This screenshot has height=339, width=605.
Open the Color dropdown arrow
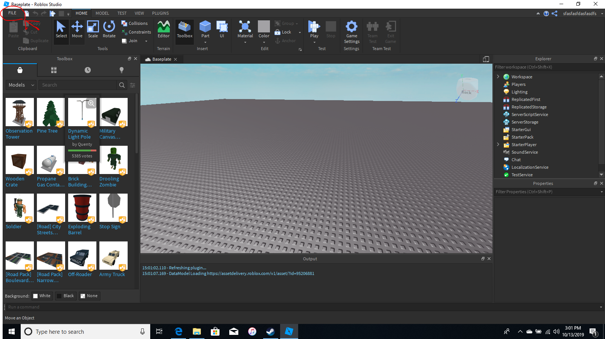pyautogui.click(x=264, y=42)
